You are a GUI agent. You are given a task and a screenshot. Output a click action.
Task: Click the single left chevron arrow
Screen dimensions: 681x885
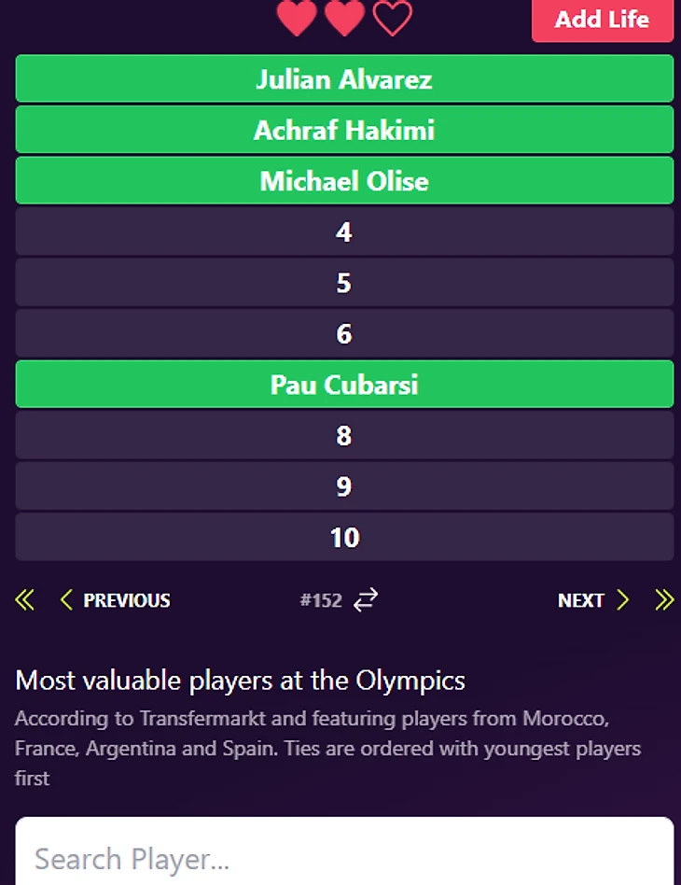66,600
